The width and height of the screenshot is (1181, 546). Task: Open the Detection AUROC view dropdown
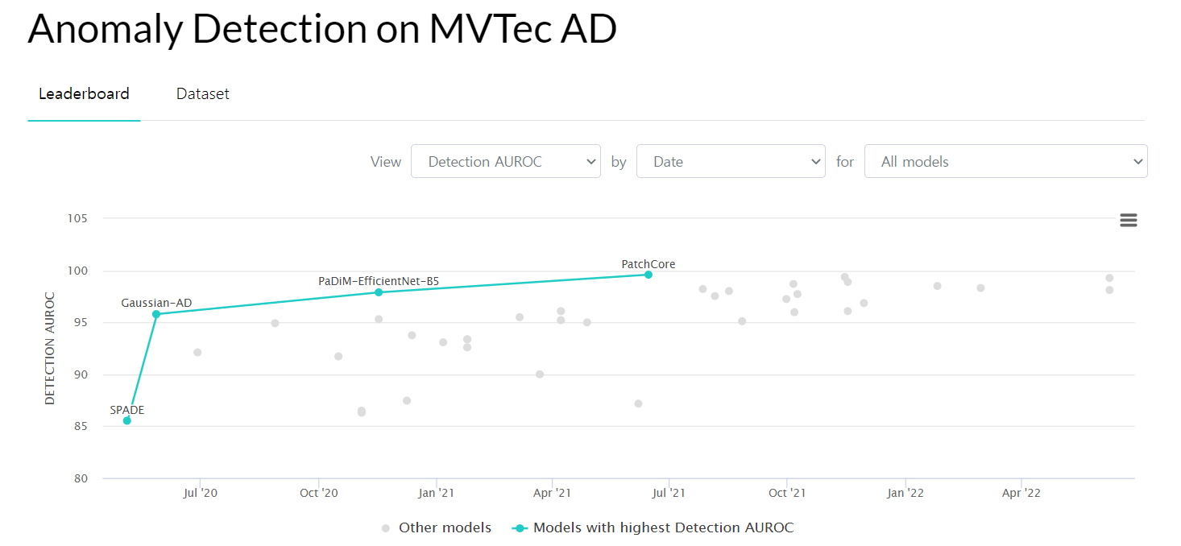click(506, 161)
